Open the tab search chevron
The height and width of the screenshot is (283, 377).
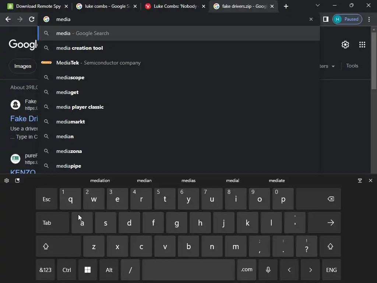click(x=318, y=5)
